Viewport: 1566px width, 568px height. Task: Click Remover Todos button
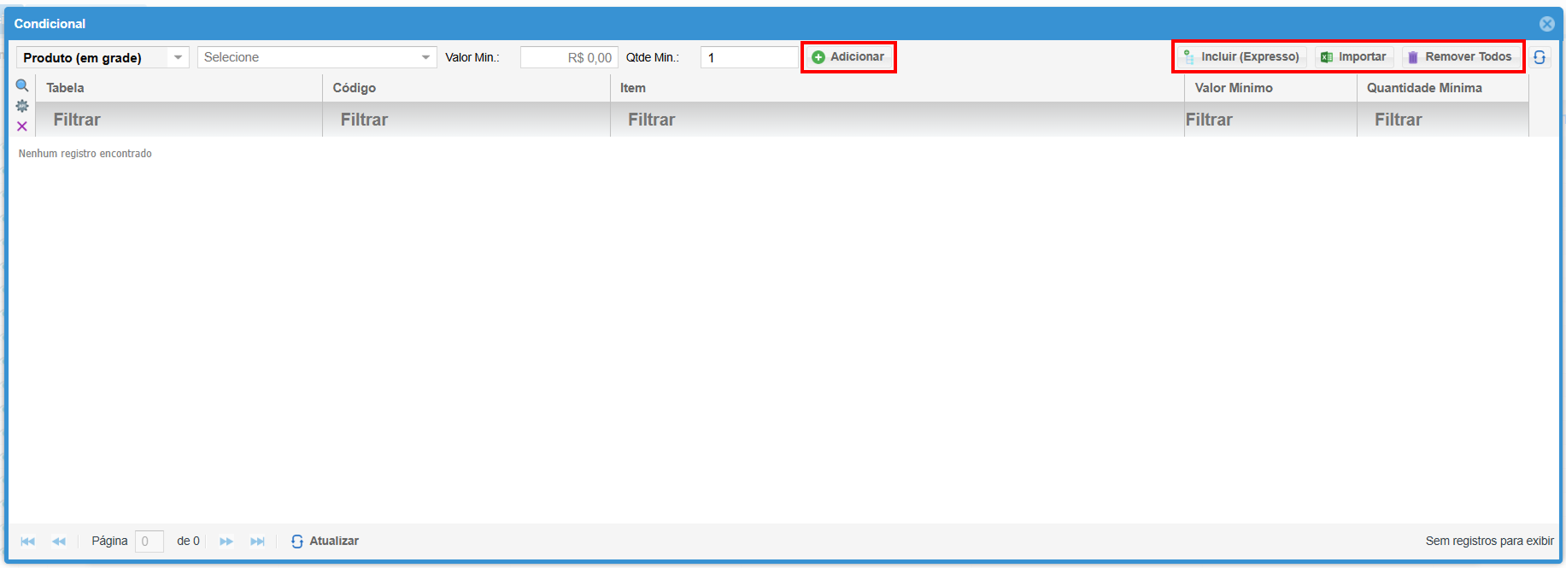pos(1460,57)
